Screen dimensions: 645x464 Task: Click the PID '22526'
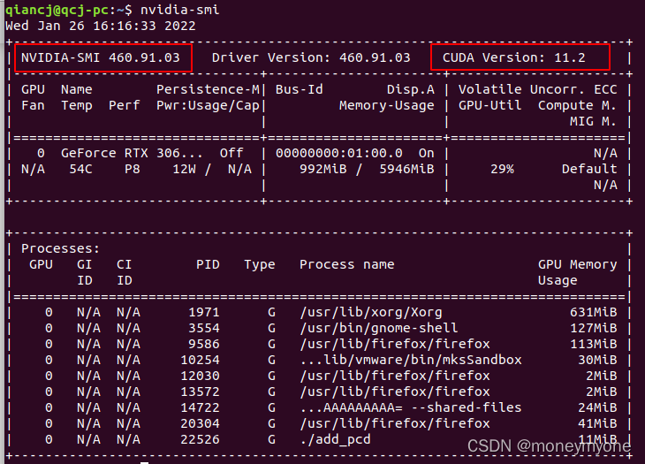[200, 440]
